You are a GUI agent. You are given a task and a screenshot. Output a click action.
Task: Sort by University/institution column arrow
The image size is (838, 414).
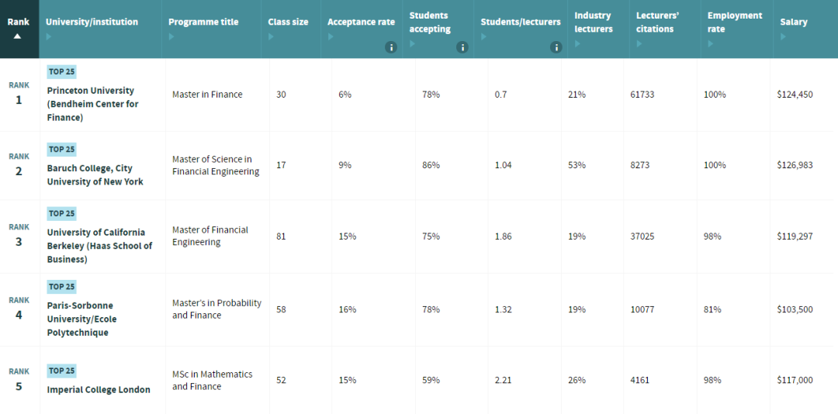(x=49, y=36)
